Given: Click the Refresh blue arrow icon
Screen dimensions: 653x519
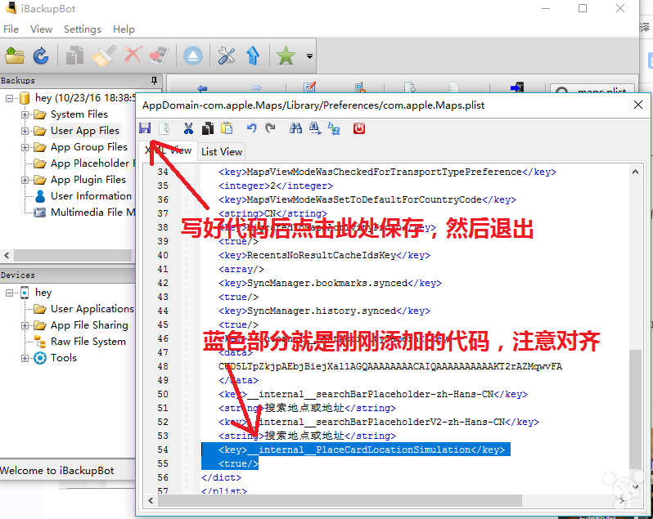Looking at the screenshot, I should click(x=40, y=56).
